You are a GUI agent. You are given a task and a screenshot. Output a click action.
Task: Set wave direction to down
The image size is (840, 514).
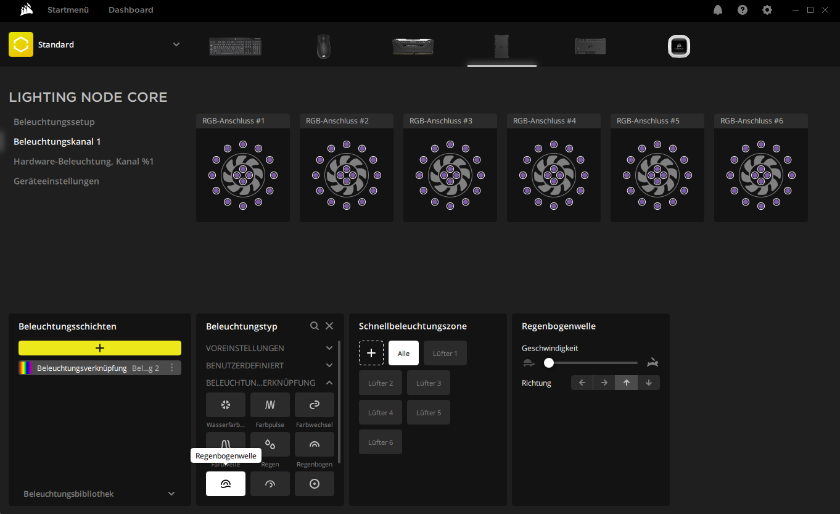[x=649, y=383]
